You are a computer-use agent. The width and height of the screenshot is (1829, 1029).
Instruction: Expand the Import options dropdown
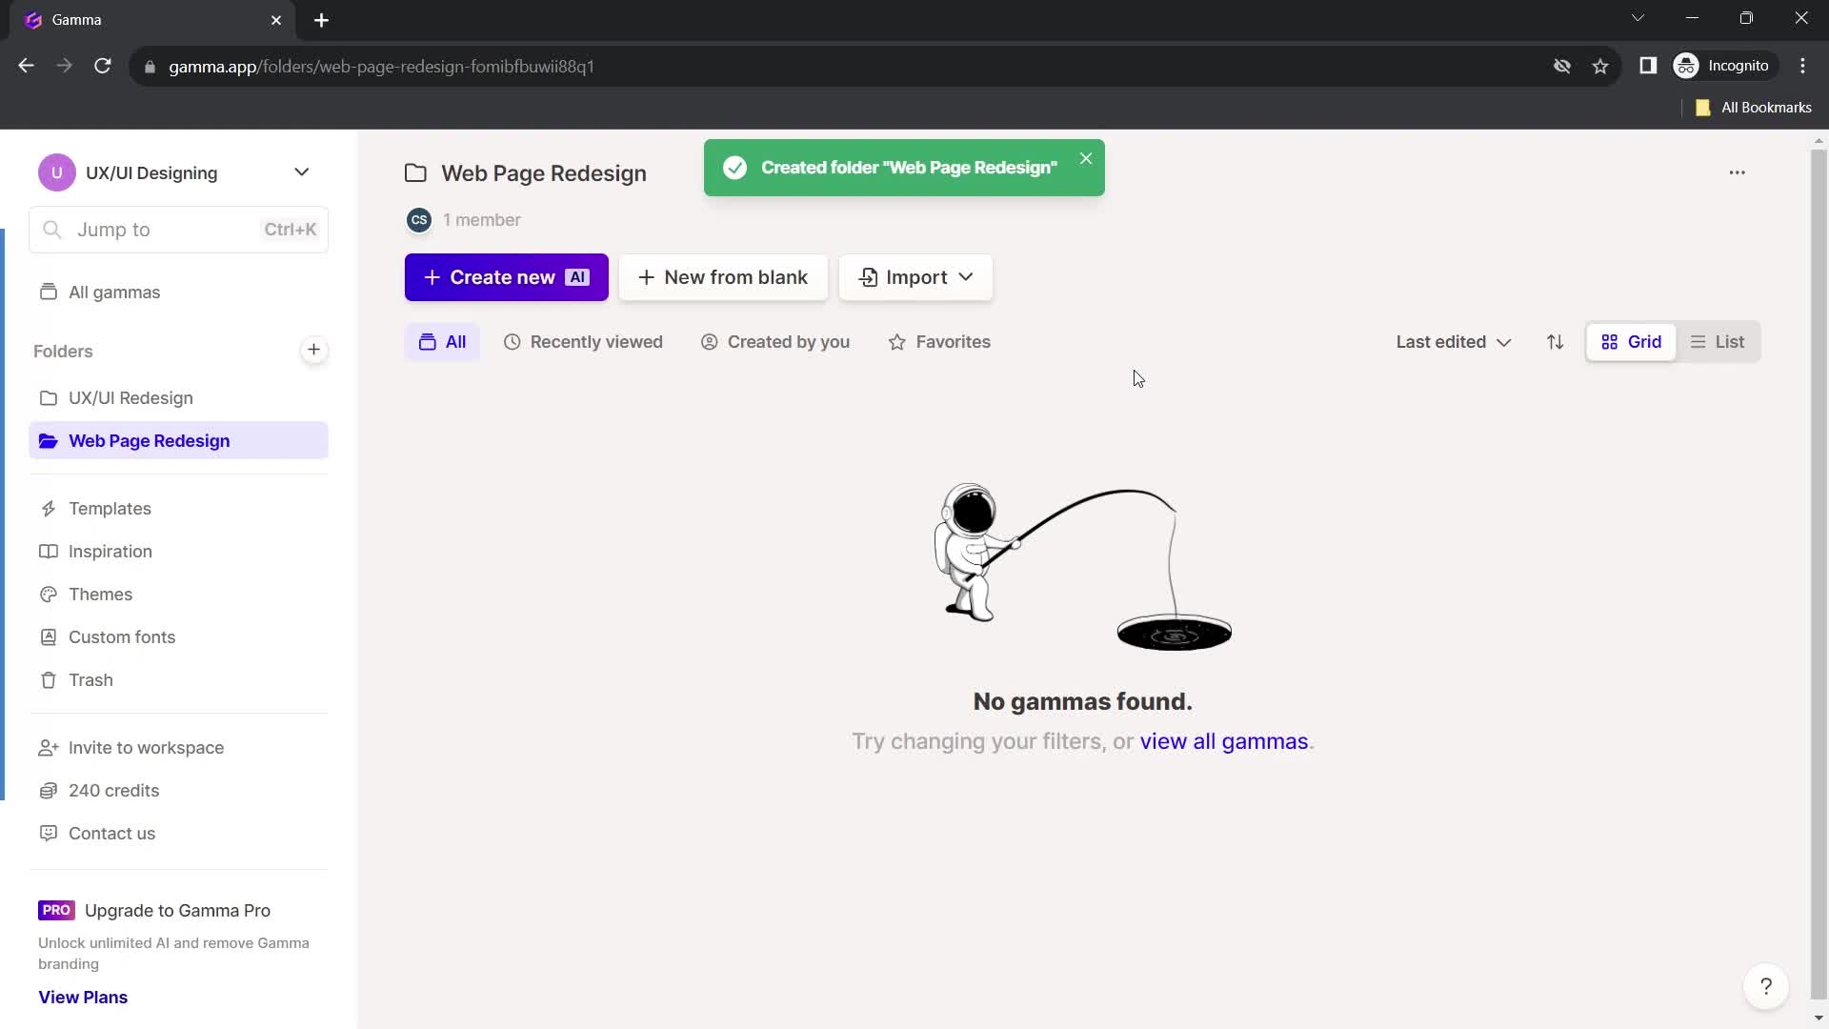click(x=967, y=276)
